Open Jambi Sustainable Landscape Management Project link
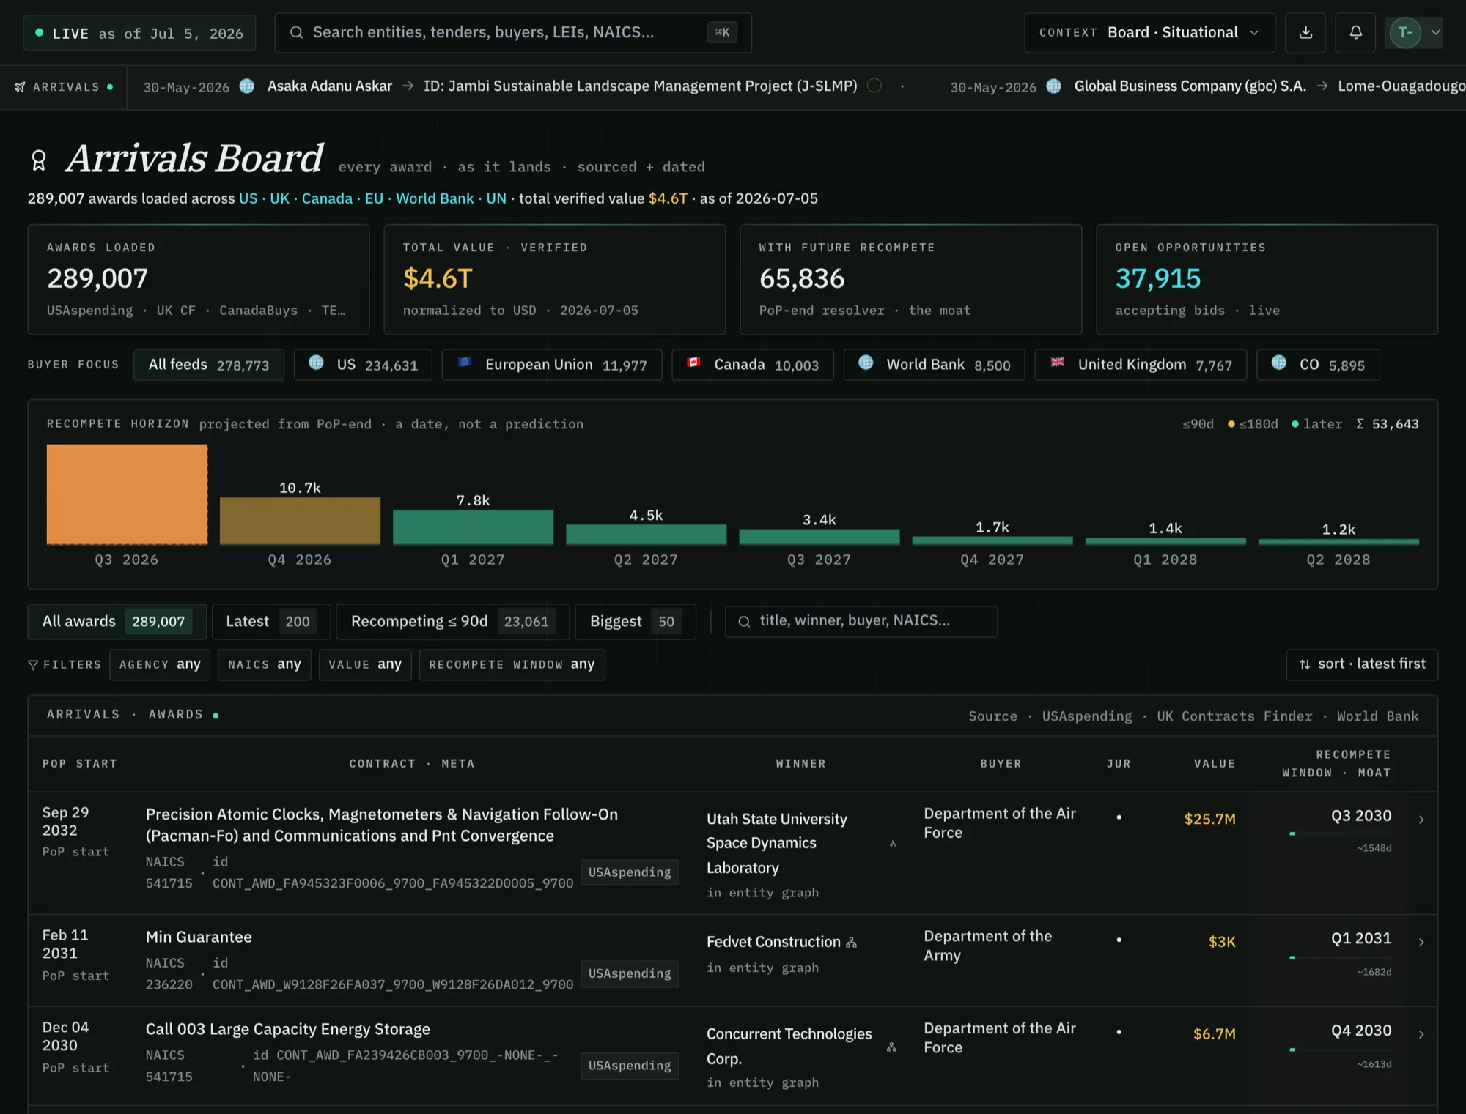This screenshot has width=1466, height=1114. 640,86
